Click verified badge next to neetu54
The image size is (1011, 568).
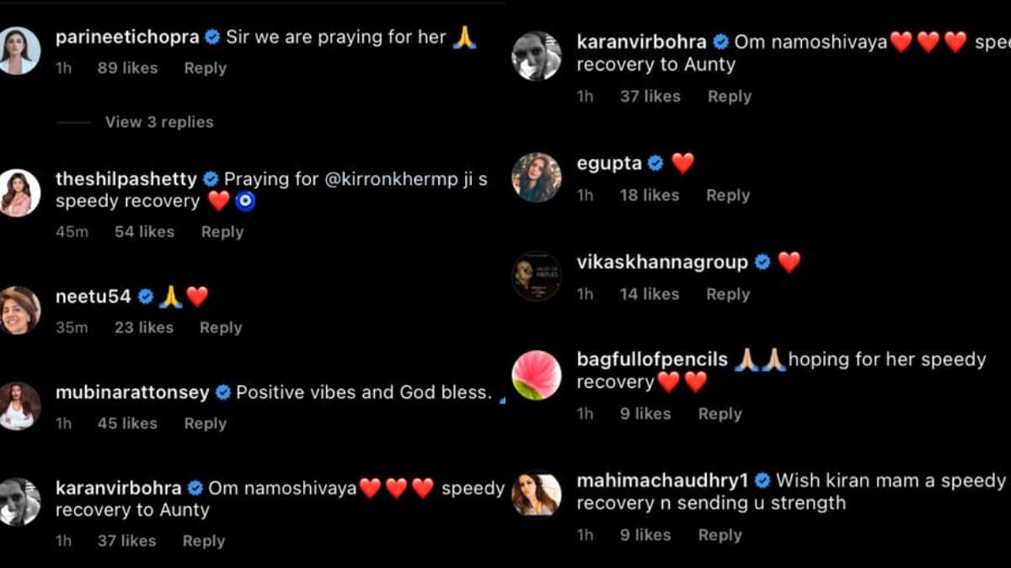[x=145, y=296]
